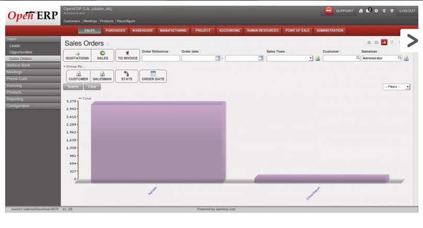The width and height of the screenshot is (423, 228).
Task: Click the red Support stop icon
Action: click(328, 11)
